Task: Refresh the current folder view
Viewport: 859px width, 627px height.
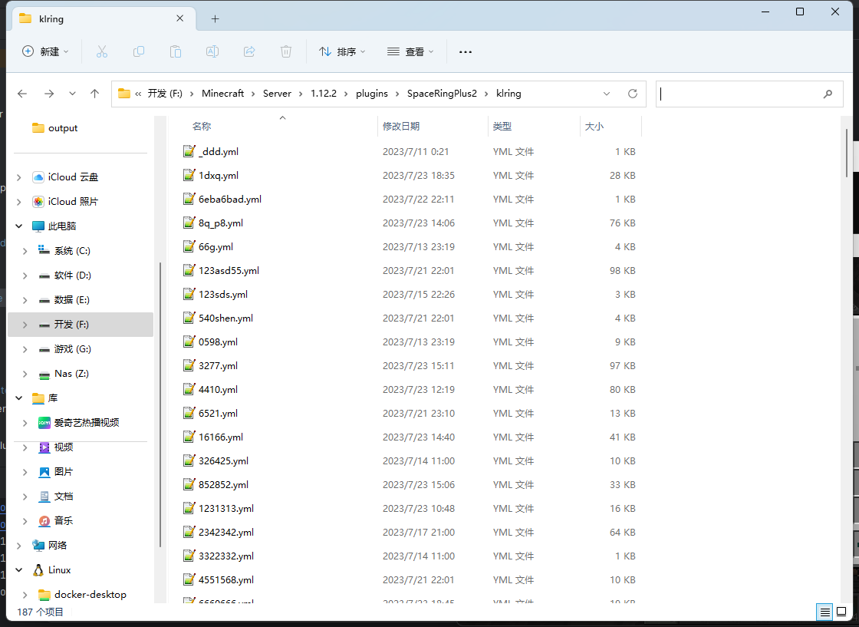Action: [633, 94]
